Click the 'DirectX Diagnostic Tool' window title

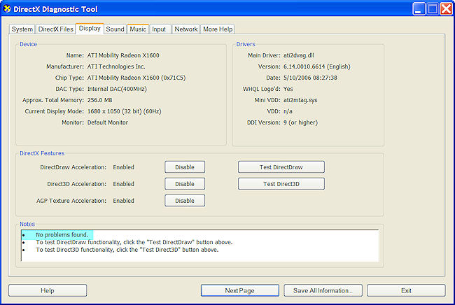point(55,9)
